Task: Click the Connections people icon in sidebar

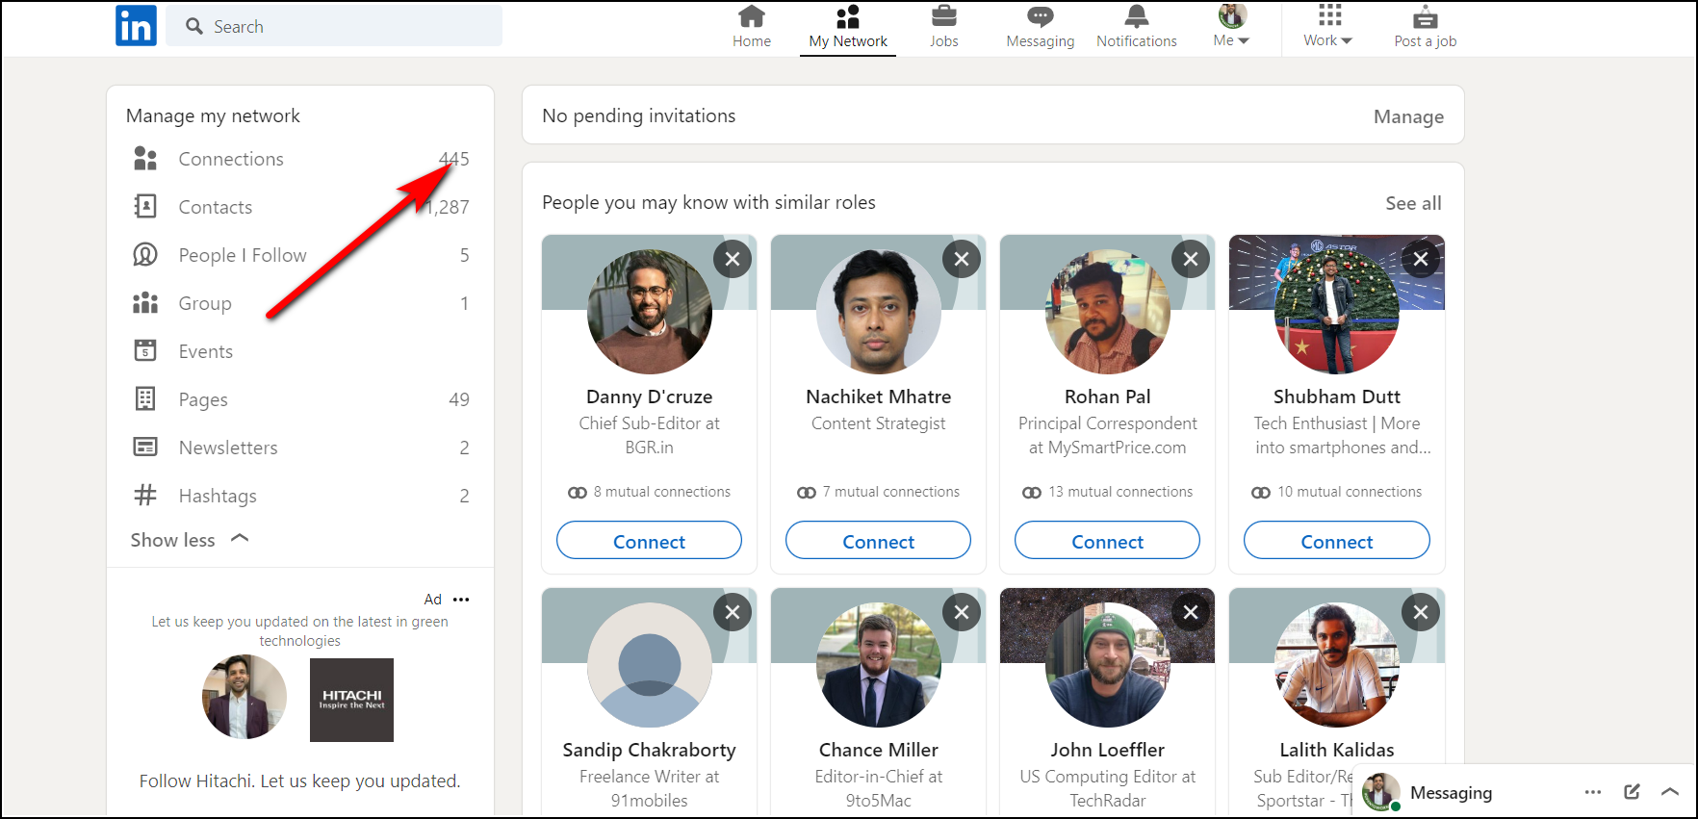Action: [145, 159]
